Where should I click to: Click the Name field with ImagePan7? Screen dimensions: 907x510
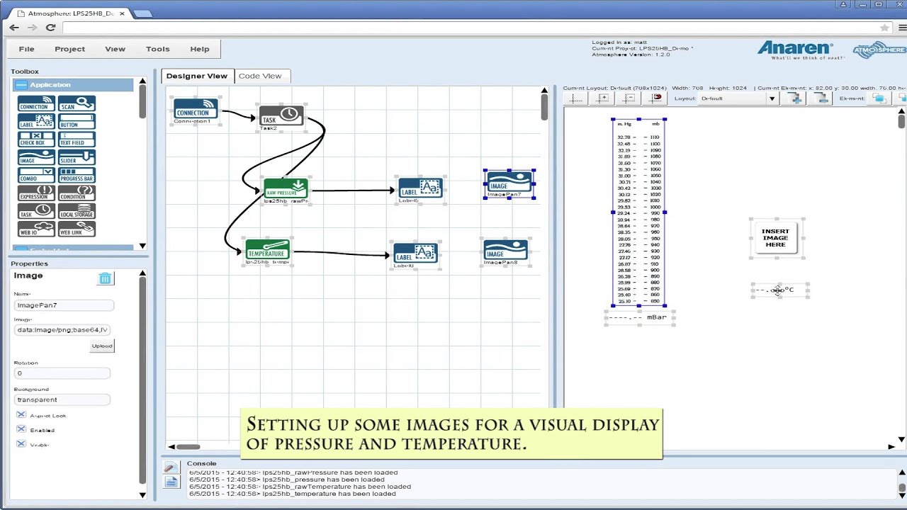click(x=64, y=305)
